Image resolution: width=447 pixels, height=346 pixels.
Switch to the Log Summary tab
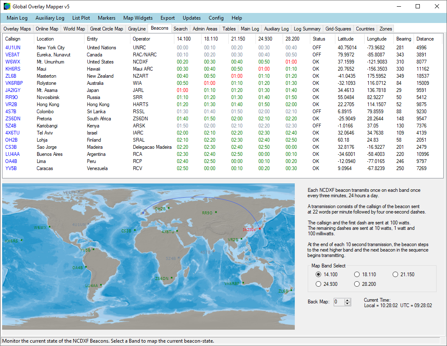(307, 29)
